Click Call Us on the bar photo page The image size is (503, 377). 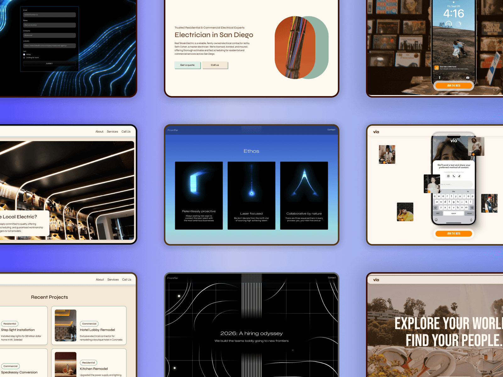click(x=126, y=132)
